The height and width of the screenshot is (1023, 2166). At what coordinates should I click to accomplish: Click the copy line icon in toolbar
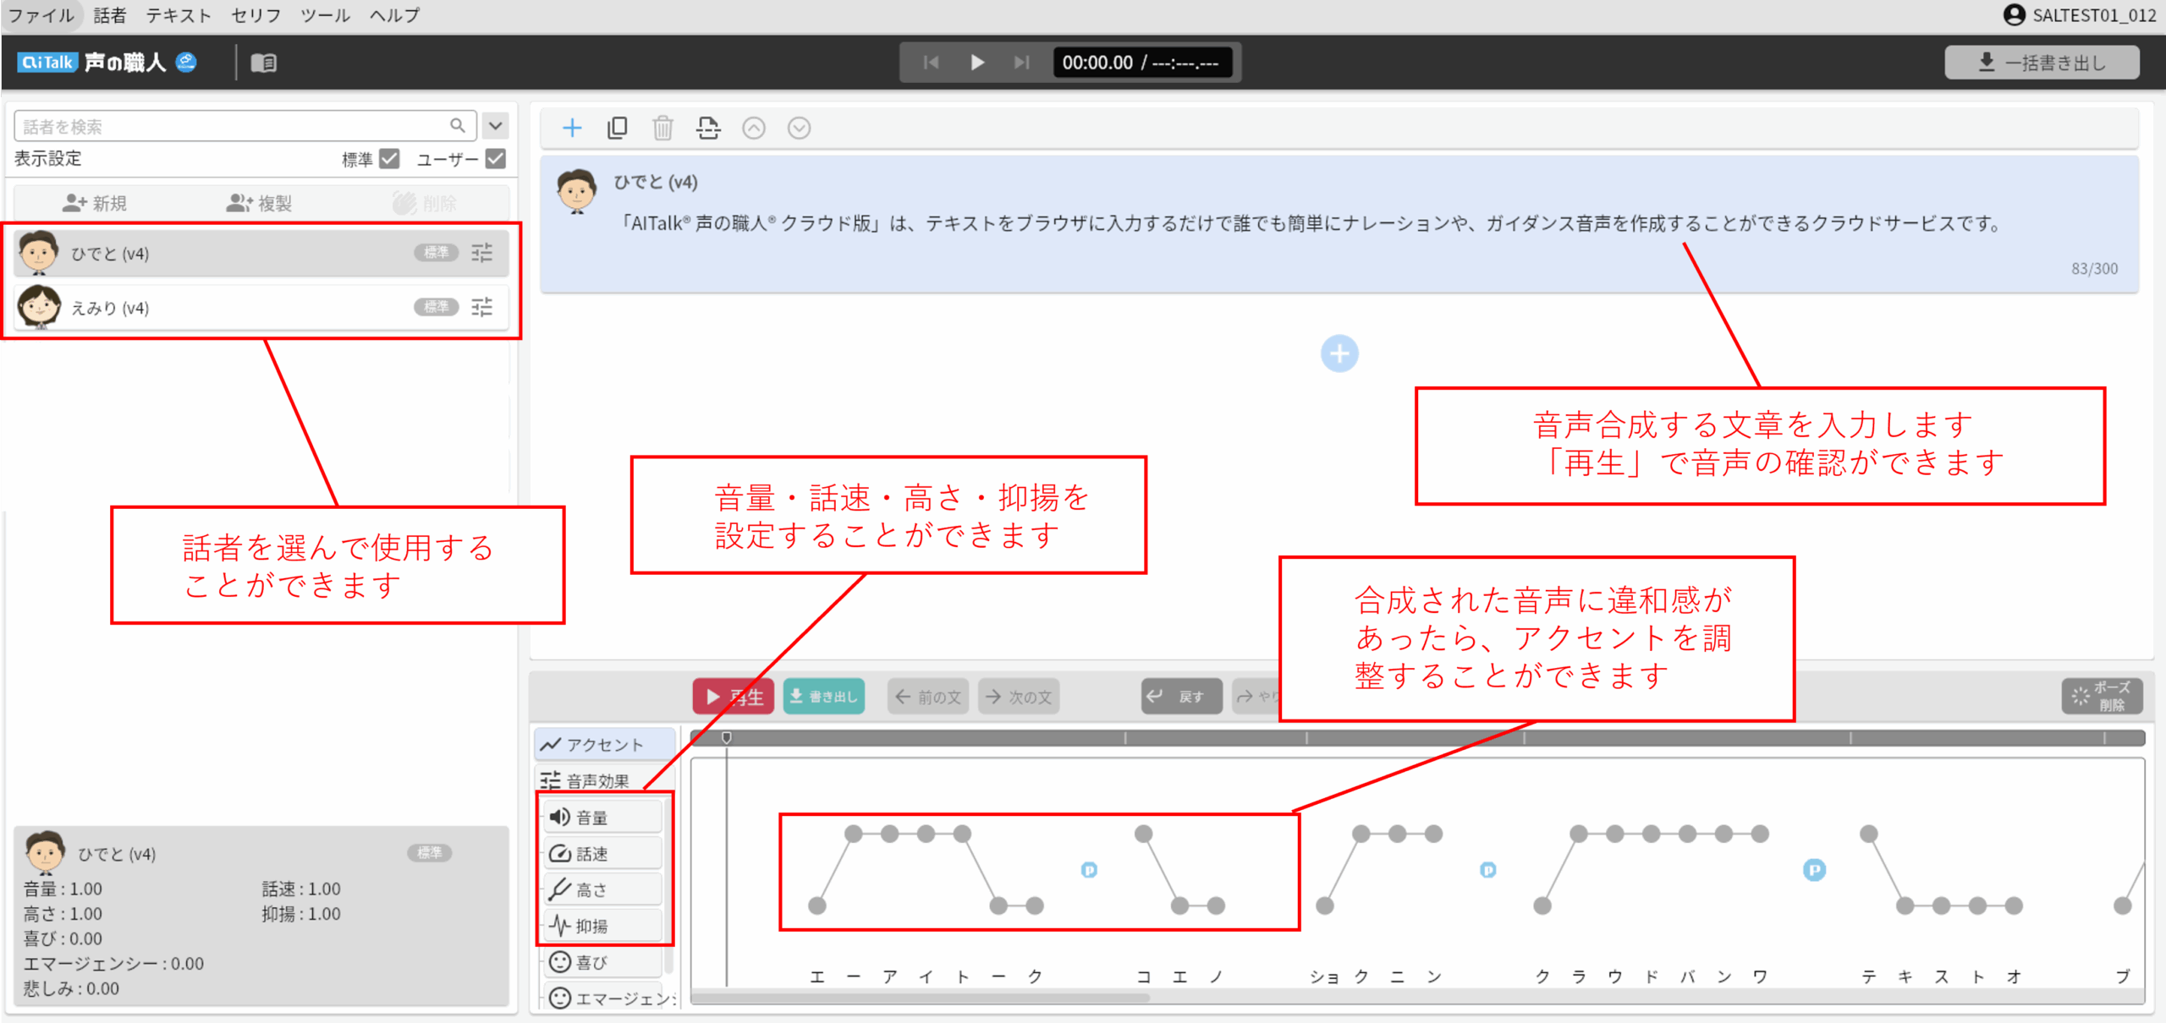618,128
